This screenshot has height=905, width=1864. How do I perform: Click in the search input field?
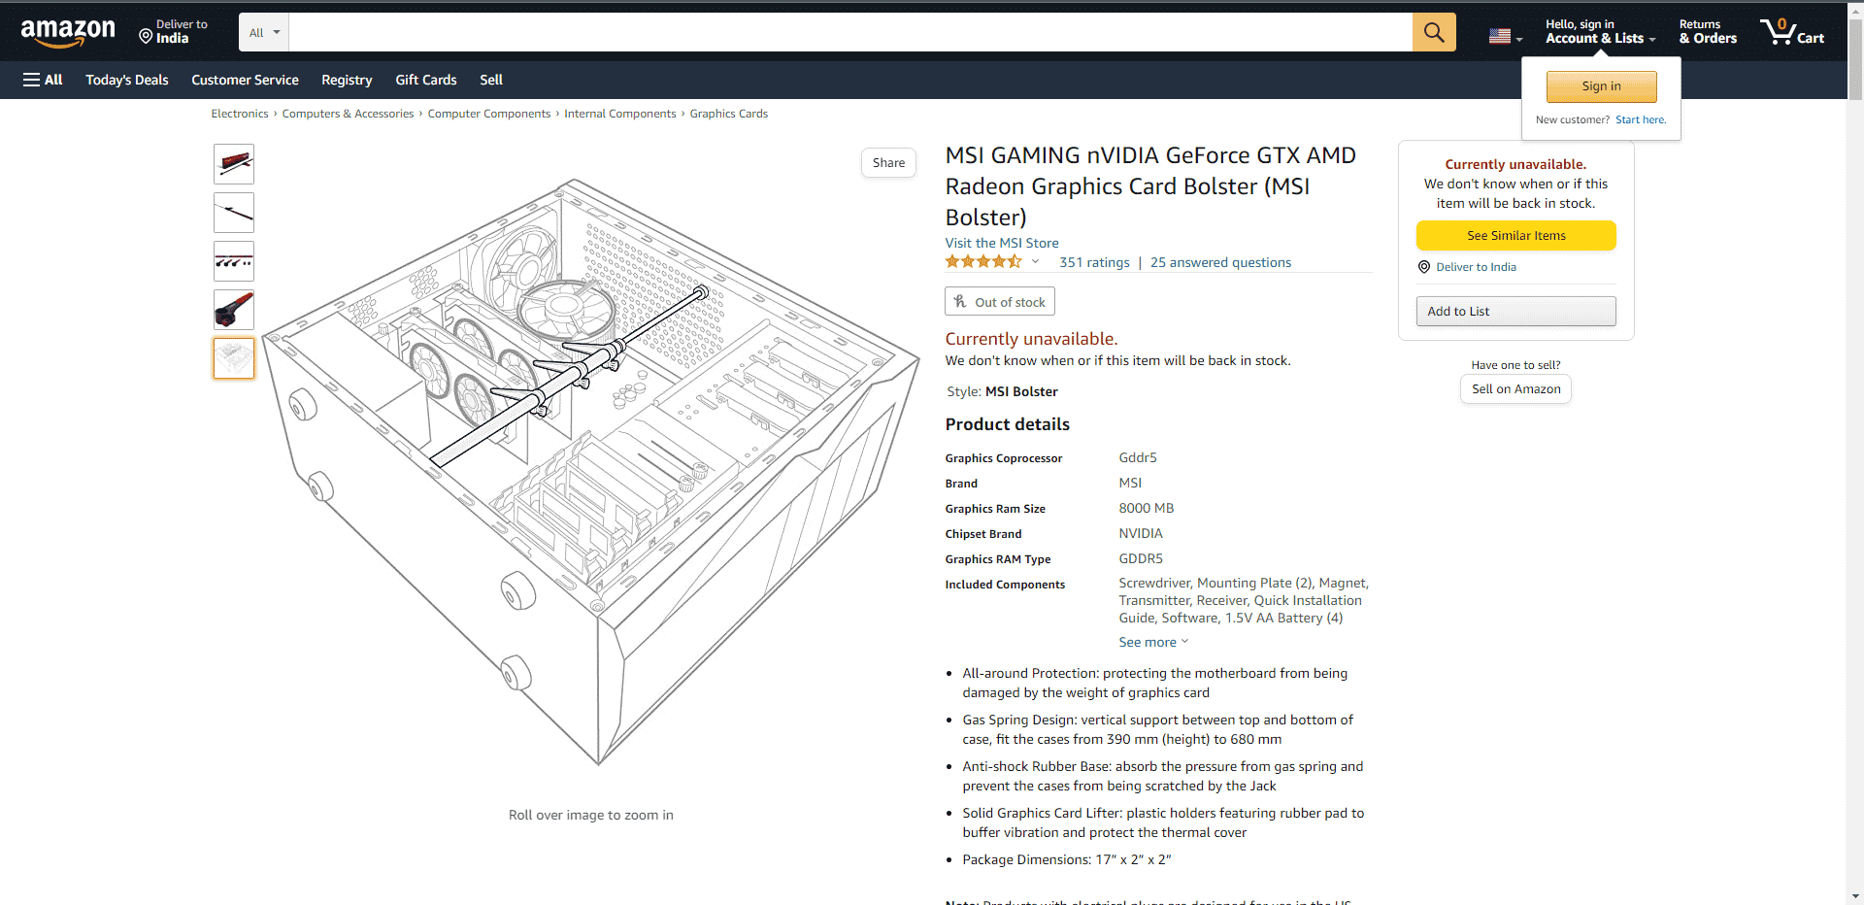(x=850, y=32)
